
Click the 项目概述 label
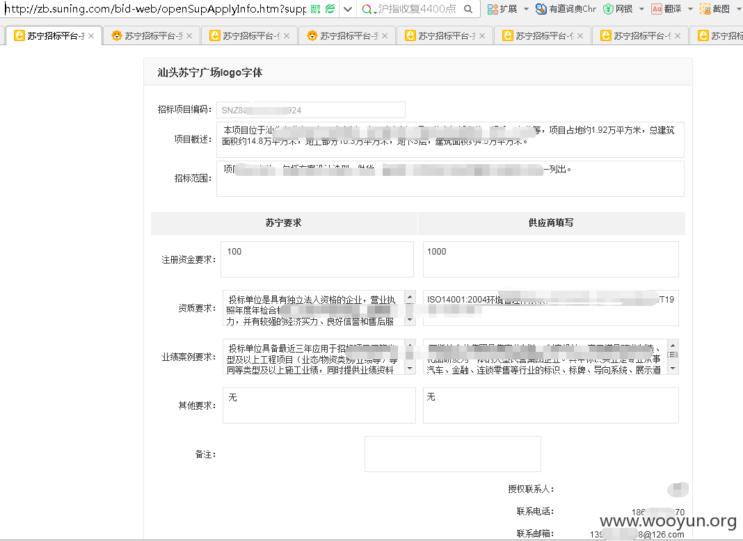[193, 139]
